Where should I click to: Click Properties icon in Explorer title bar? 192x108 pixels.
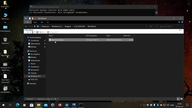click(30, 18)
